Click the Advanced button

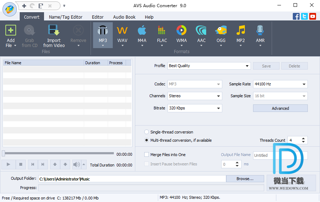(280, 108)
